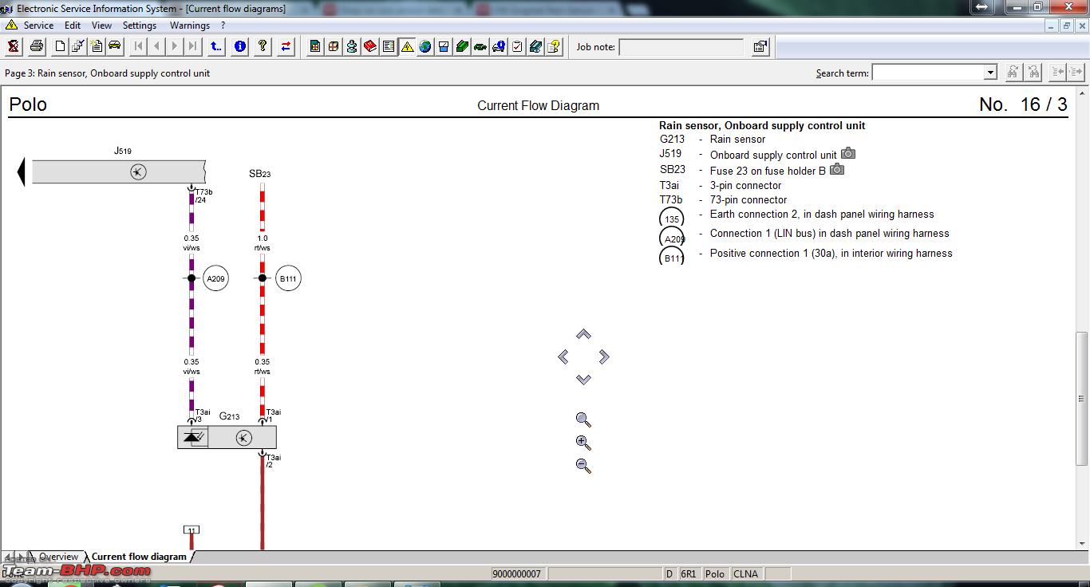The height and width of the screenshot is (587, 1090).
Task: Click the red-blue swap arrows icon
Action: click(286, 46)
